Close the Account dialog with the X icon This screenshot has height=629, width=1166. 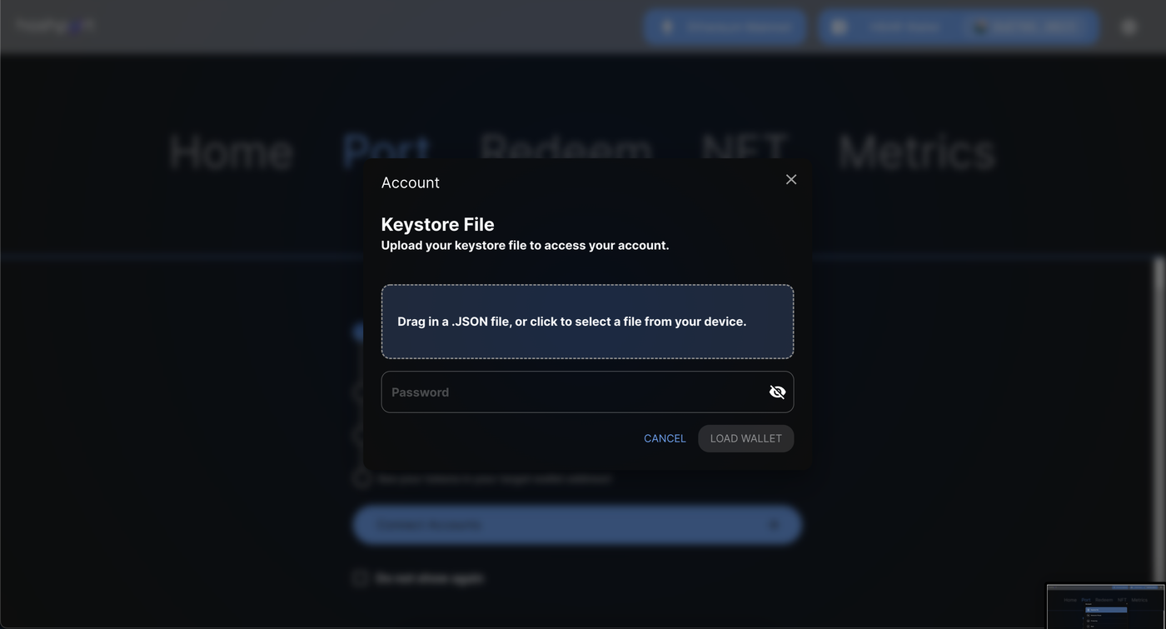(791, 180)
